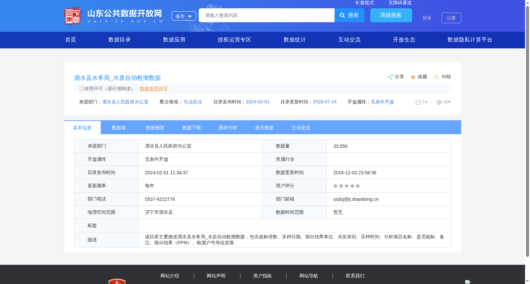
Task: Switch to the 图表分析 tab
Action: click(228, 128)
